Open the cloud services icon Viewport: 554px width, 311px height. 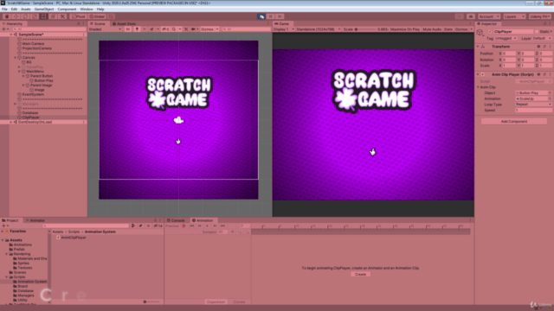(x=471, y=16)
